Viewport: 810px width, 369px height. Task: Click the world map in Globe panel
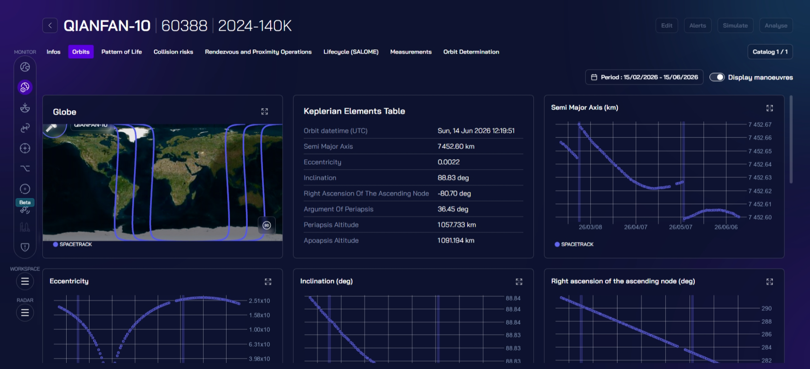163,182
